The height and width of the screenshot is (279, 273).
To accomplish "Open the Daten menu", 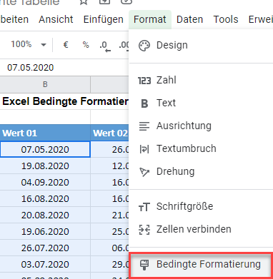I will pyautogui.click(x=189, y=19).
